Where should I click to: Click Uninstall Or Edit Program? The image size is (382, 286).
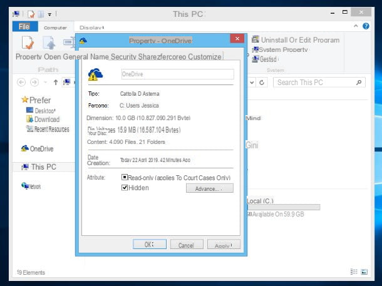pyautogui.click(x=296, y=39)
